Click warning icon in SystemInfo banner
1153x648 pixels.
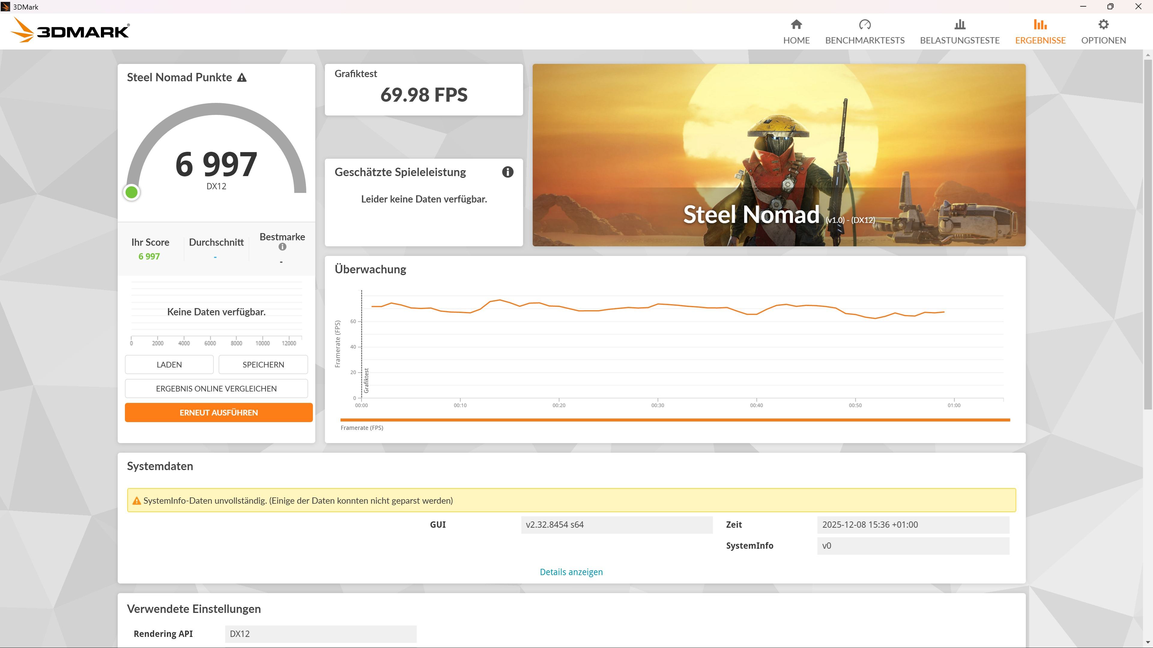pyautogui.click(x=137, y=501)
